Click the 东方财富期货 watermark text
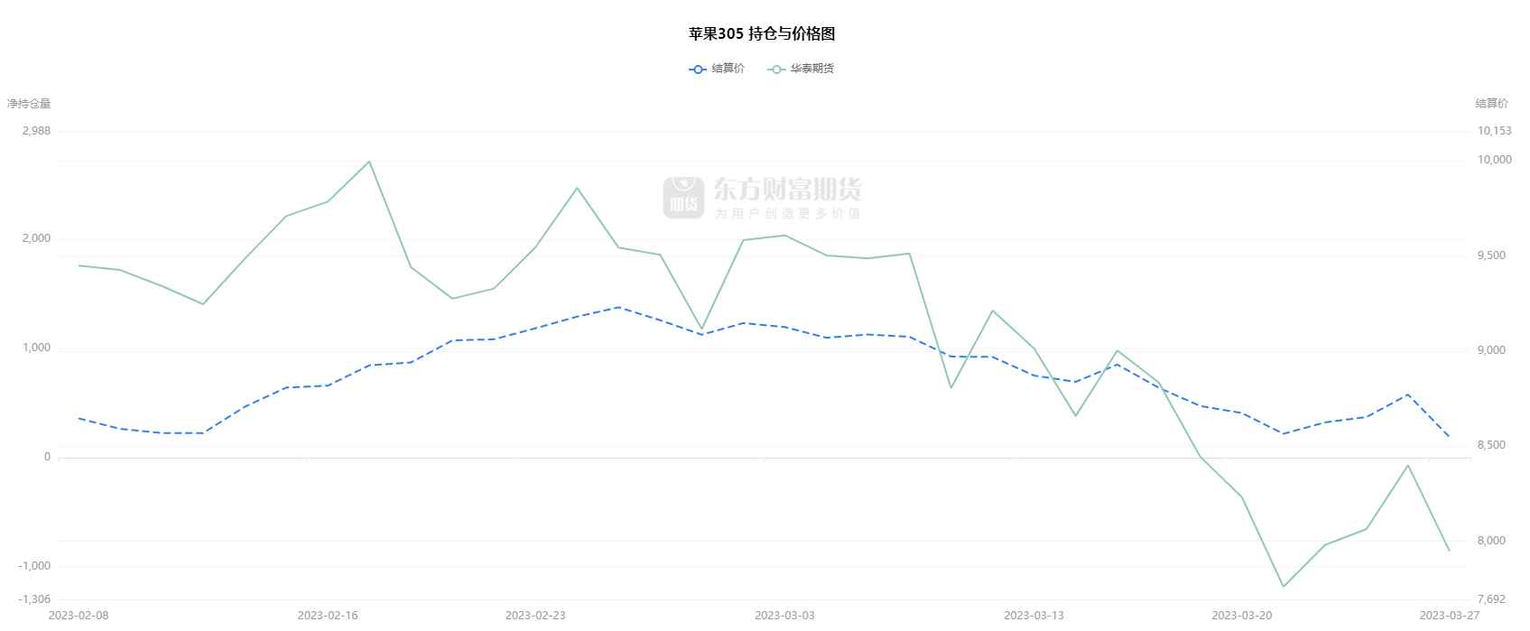 tap(787, 189)
